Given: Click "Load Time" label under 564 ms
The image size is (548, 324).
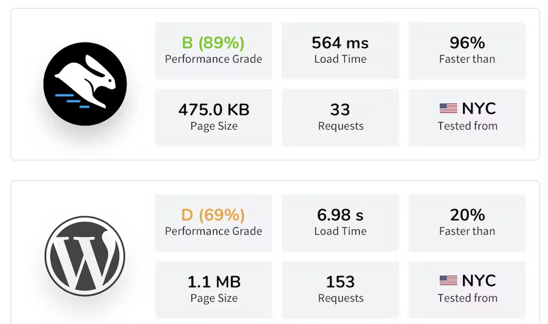Looking at the screenshot, I should pos(340,59).
